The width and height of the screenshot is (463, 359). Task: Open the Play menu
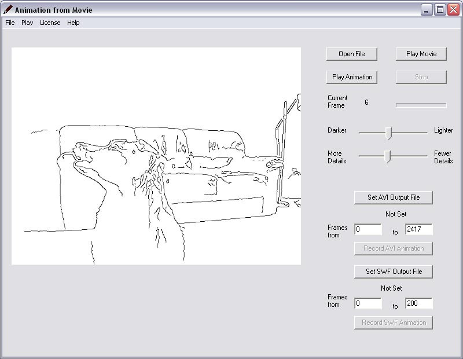27,23
